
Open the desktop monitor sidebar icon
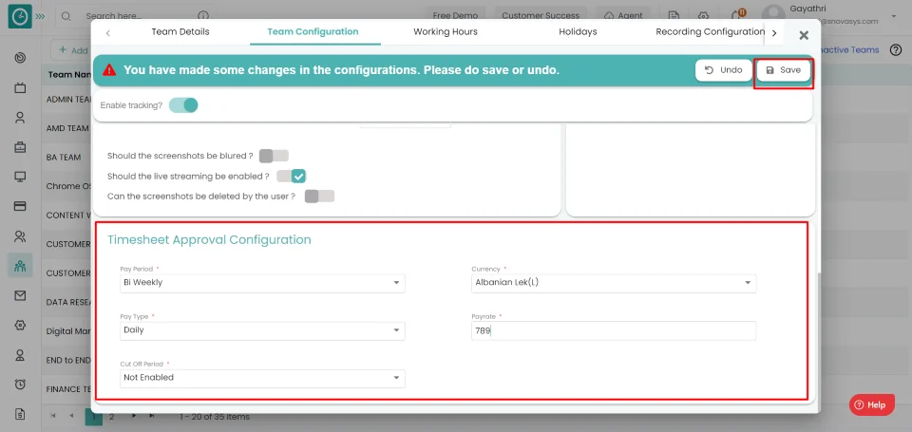point(20,177)
